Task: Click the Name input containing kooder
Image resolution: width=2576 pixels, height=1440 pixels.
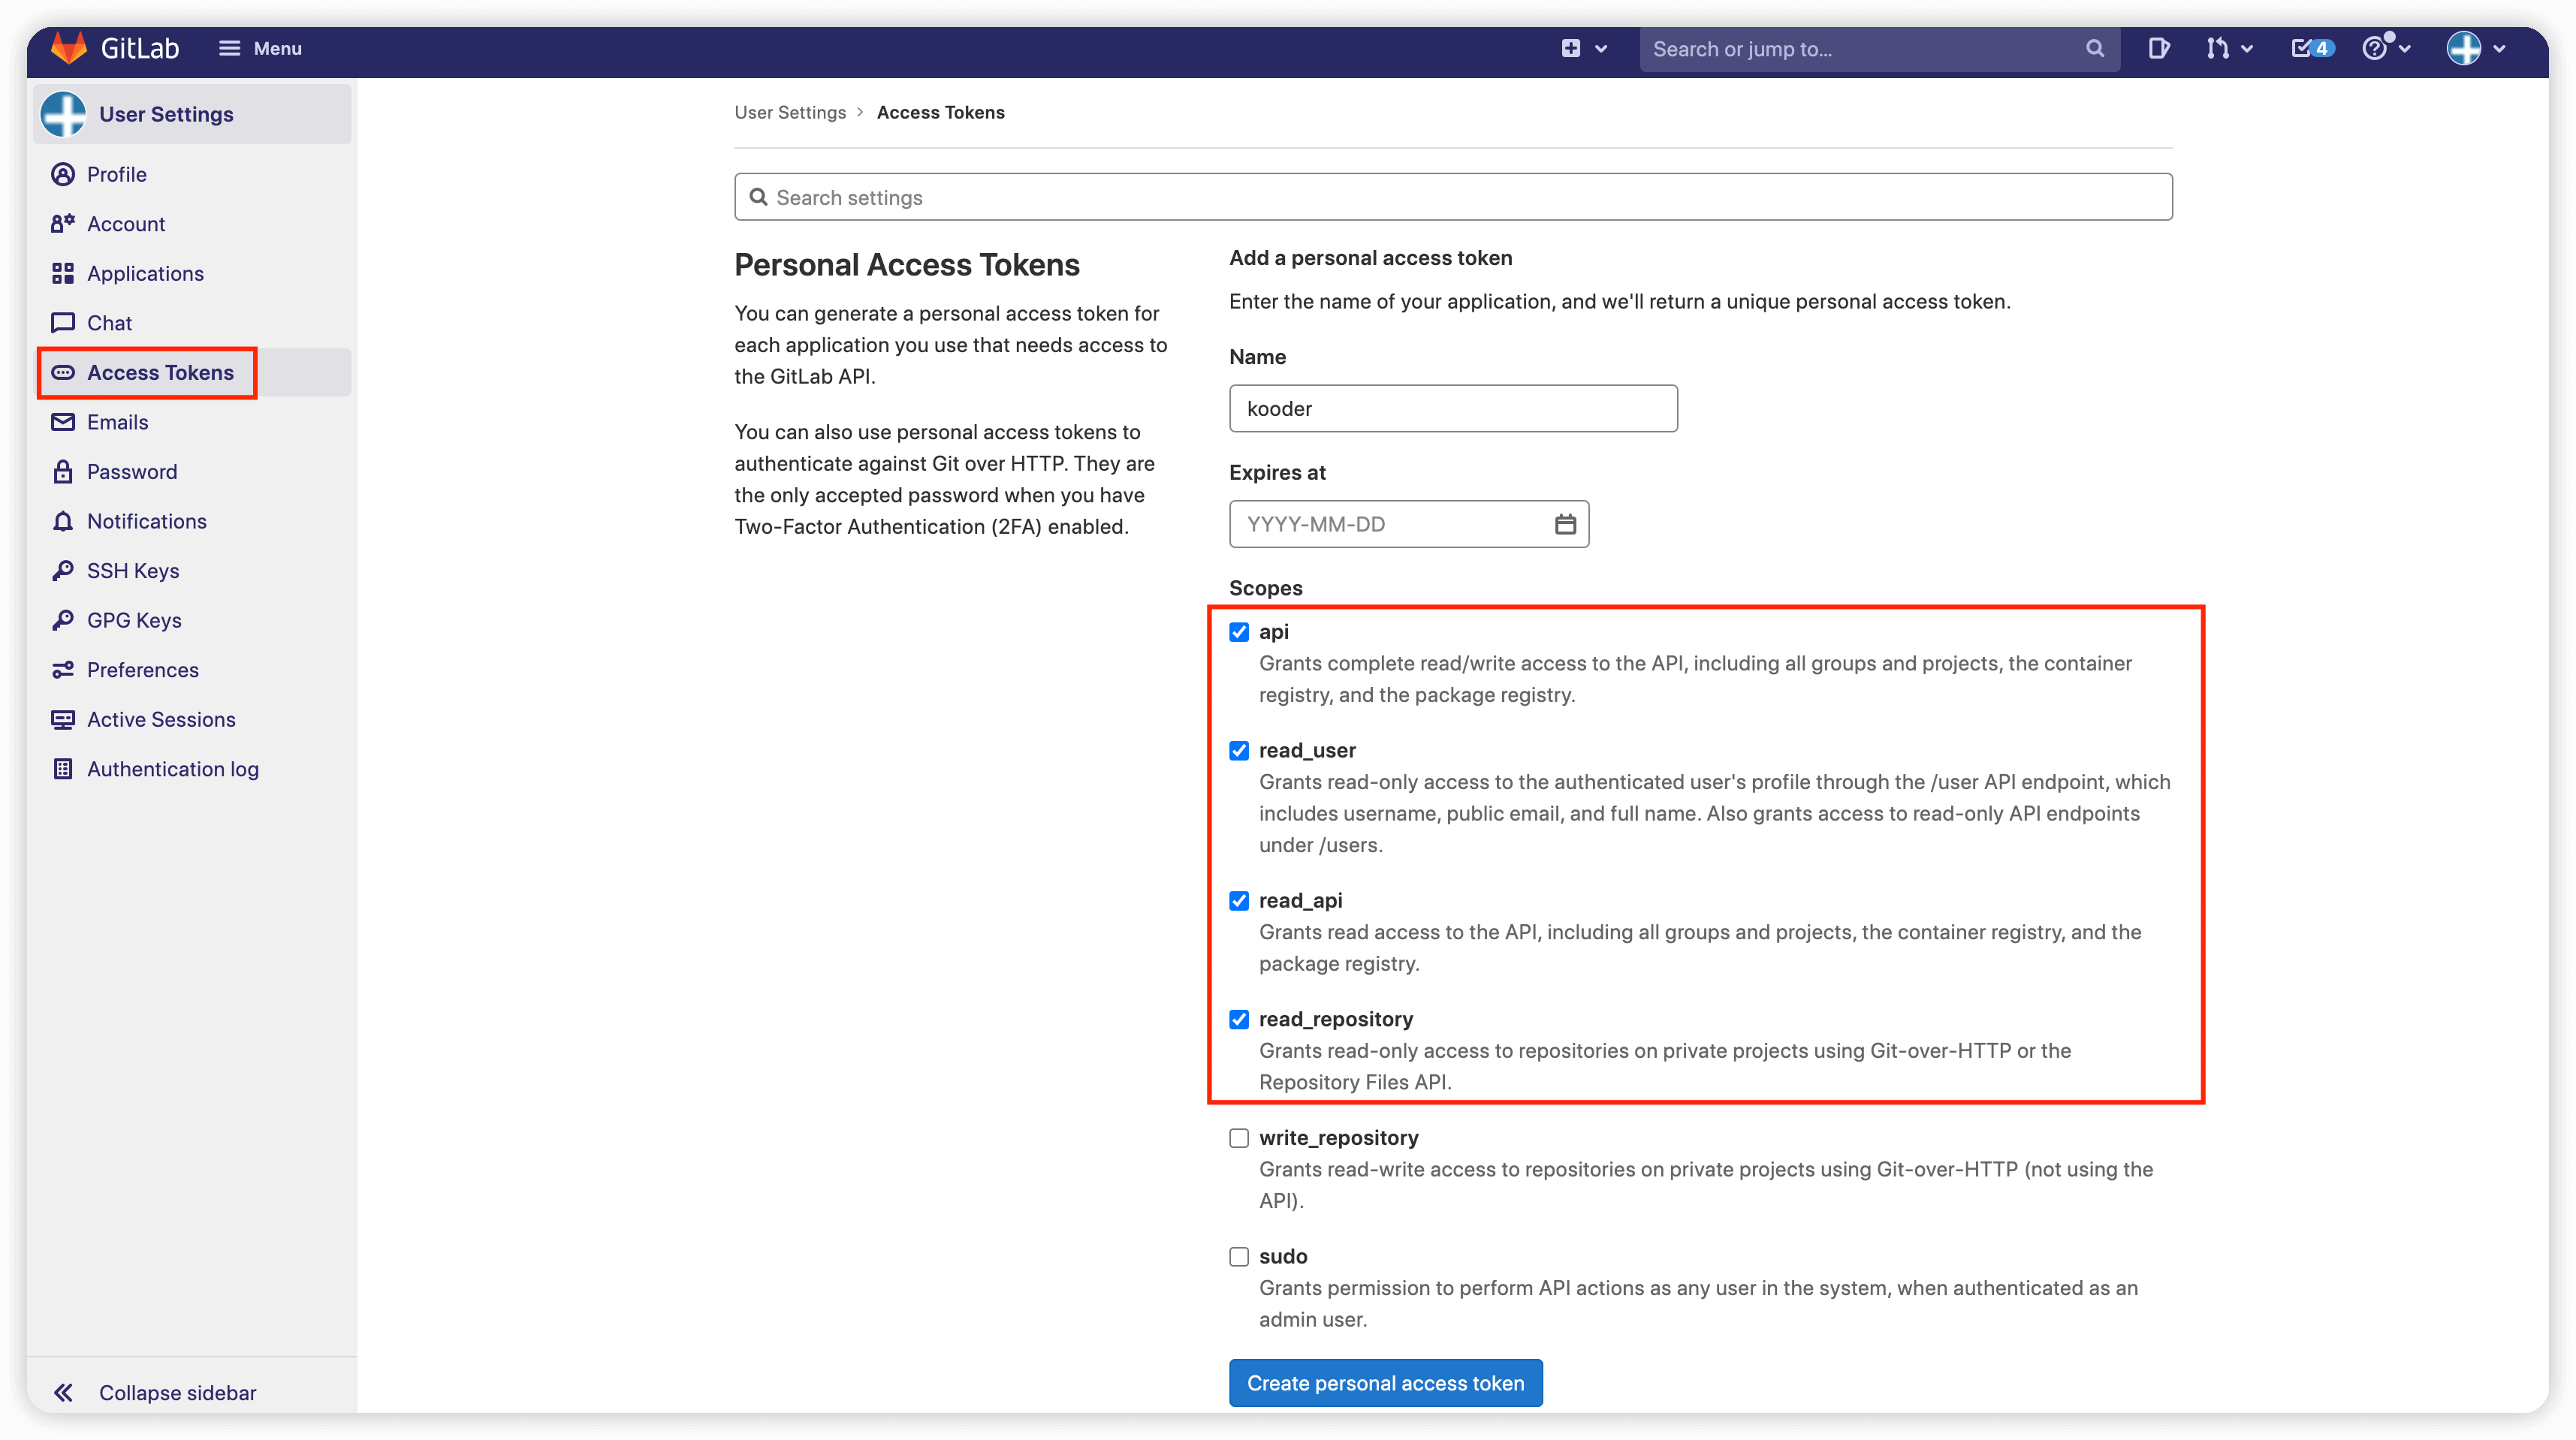Action: [x=1453, y=408]
